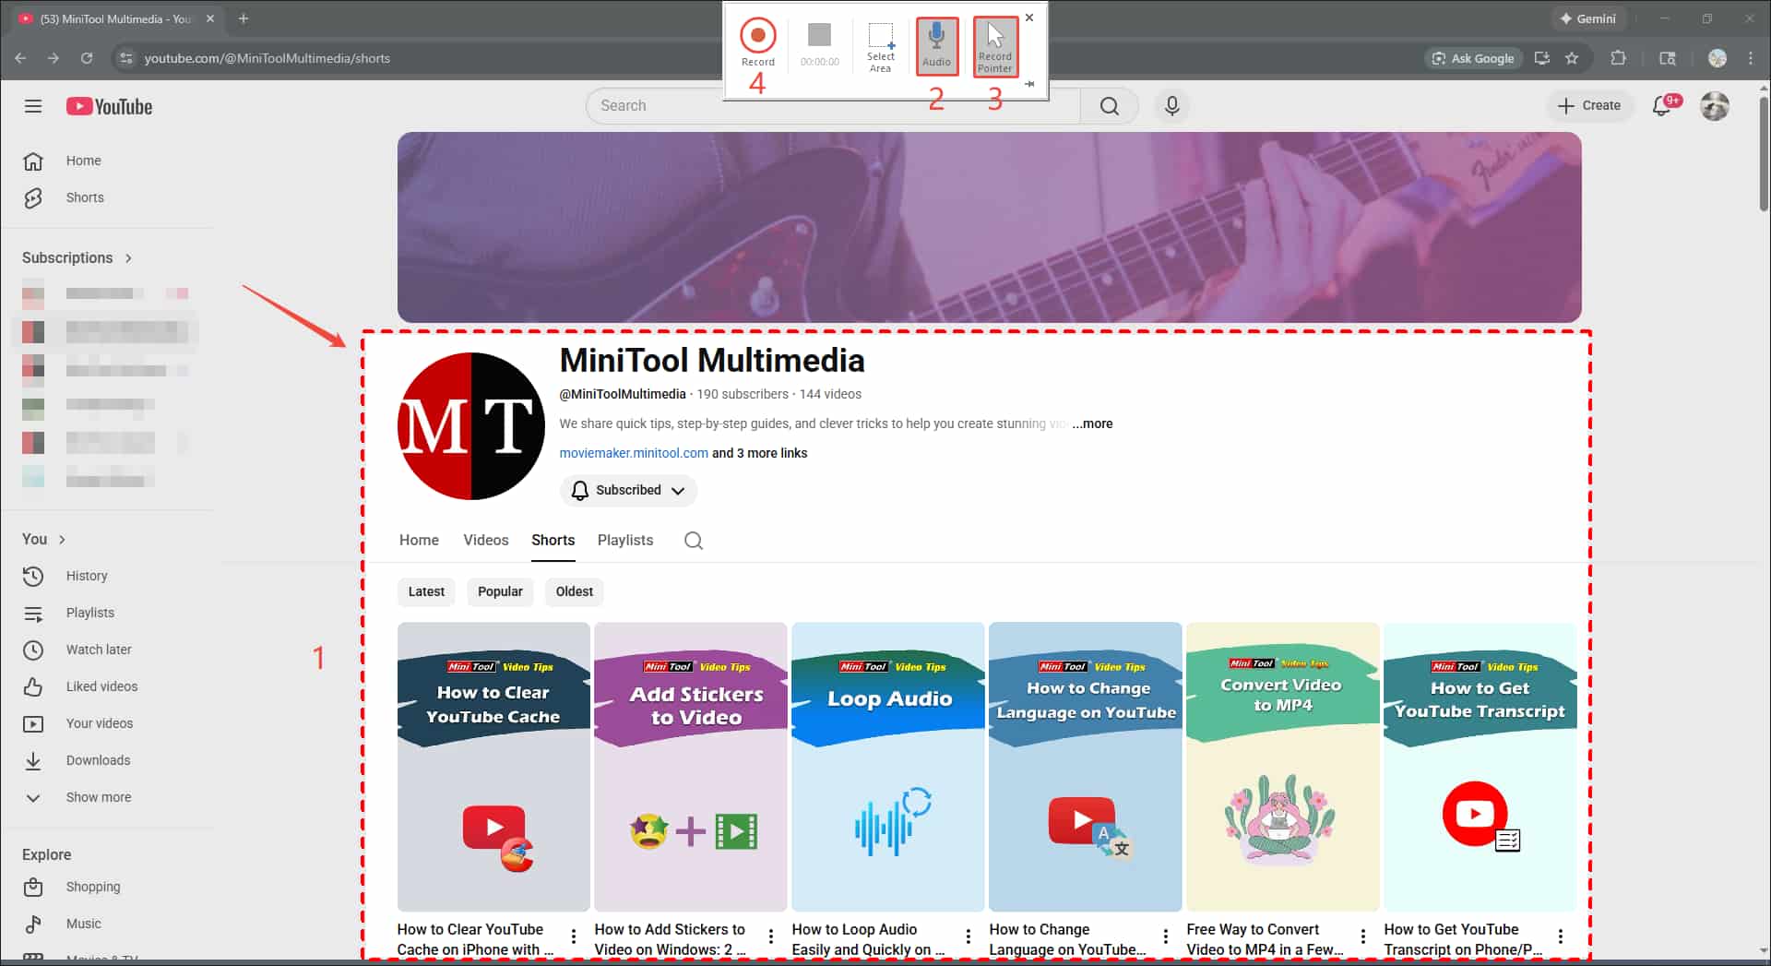
Task: Select the Latest sort filter
Action: (x=426, y=591)
